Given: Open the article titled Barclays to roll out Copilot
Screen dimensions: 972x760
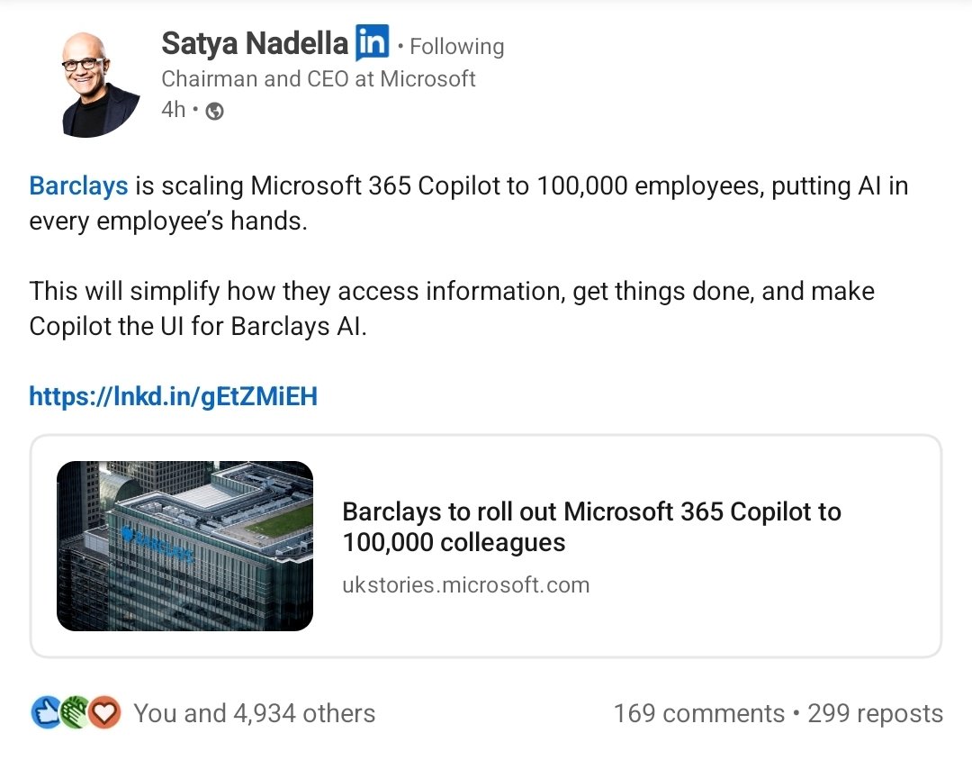Looking at the screenshot, I should click(x=591, y=529).
